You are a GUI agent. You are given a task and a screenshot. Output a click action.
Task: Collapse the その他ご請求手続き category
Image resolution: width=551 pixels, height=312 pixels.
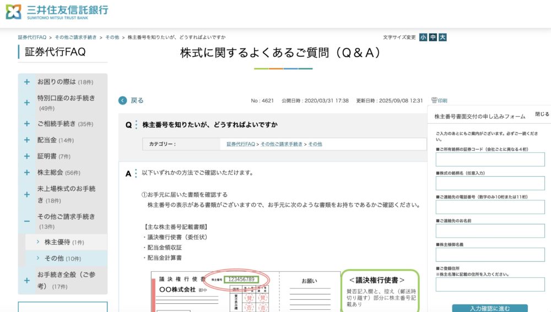click(26, 221)
